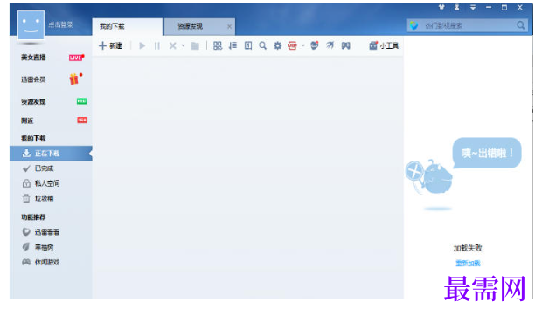Click the smiley face user avatar

(x=31, y=25)
